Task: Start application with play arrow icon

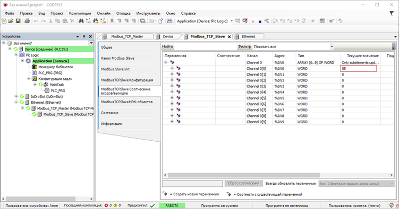Action: [253, 21]
